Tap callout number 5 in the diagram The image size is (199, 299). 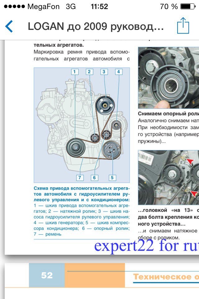point(112,178)
